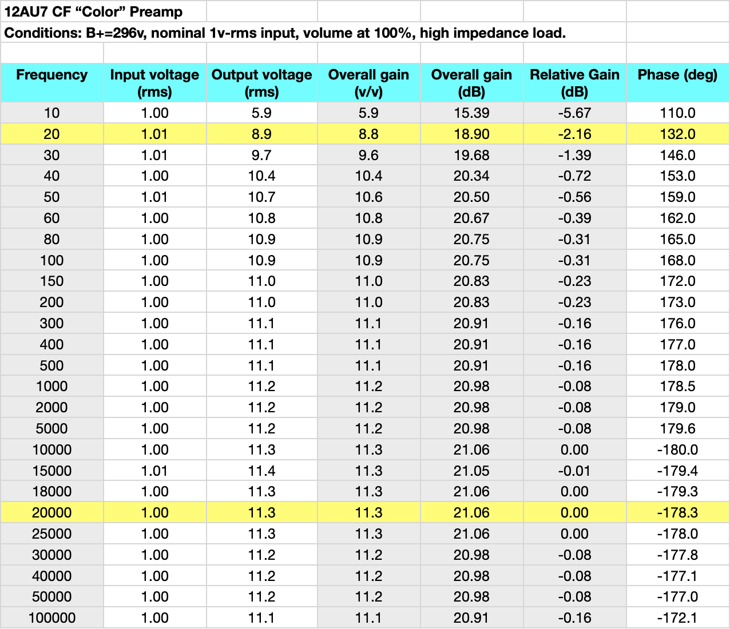This screenshot has height=629, width=730.
Task: Click the frequency cell 15000
Action: 52,471
